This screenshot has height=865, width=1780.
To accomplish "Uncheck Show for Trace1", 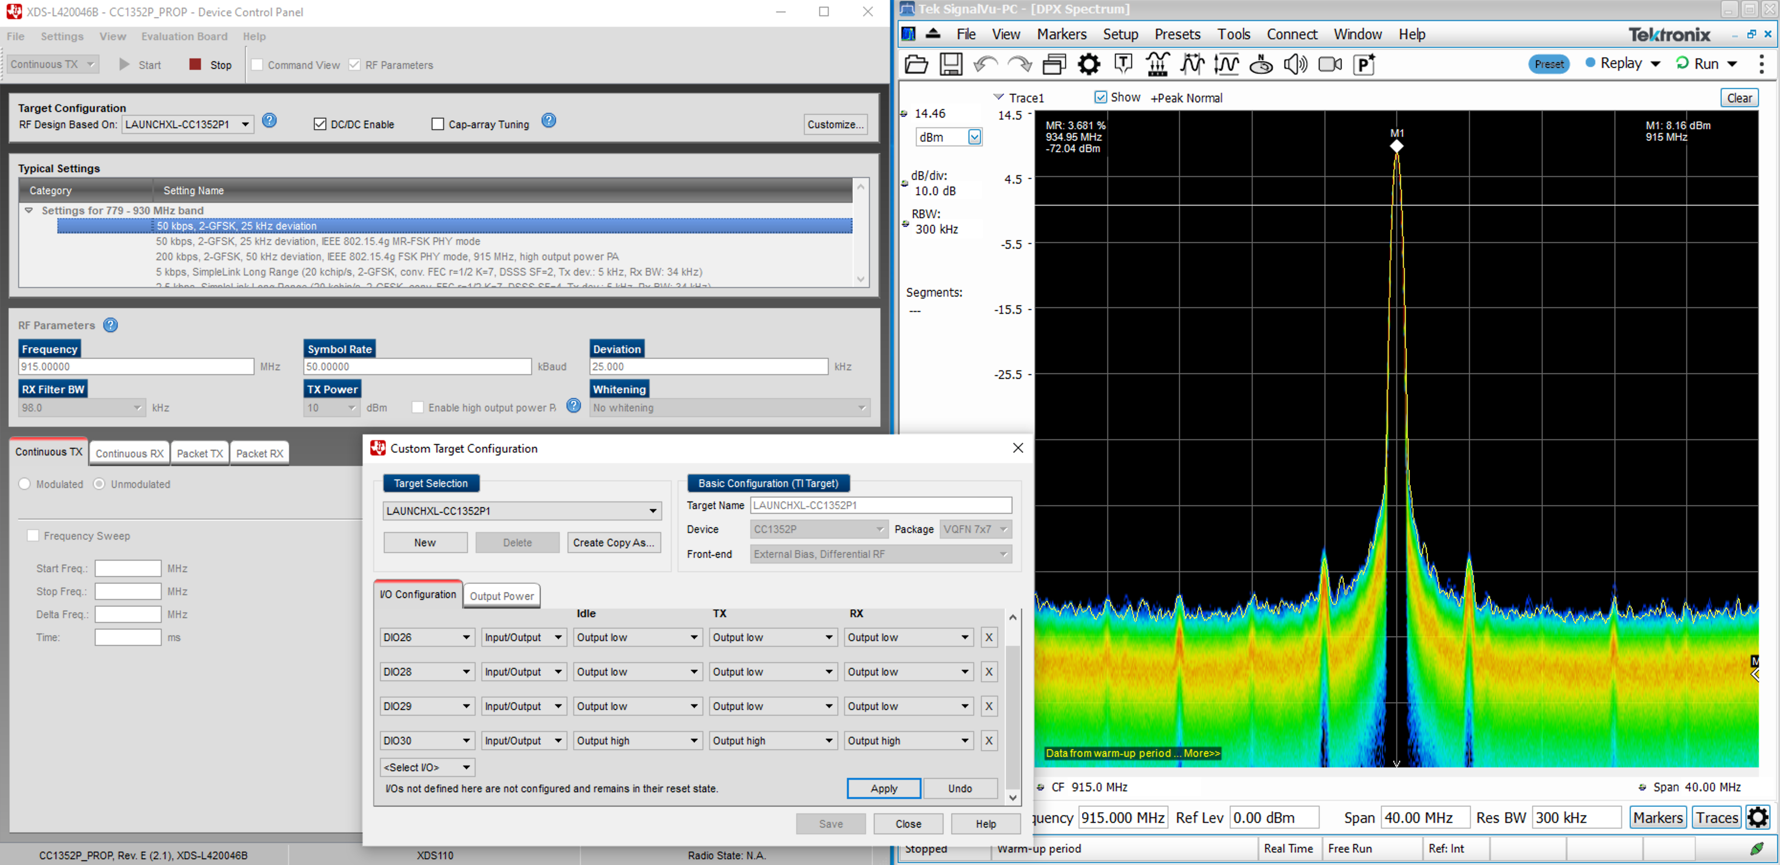I will click(1101, 98).
